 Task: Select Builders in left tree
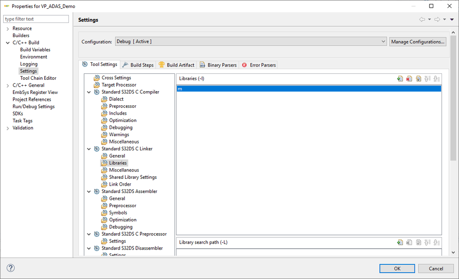click(x=21, y=36)
